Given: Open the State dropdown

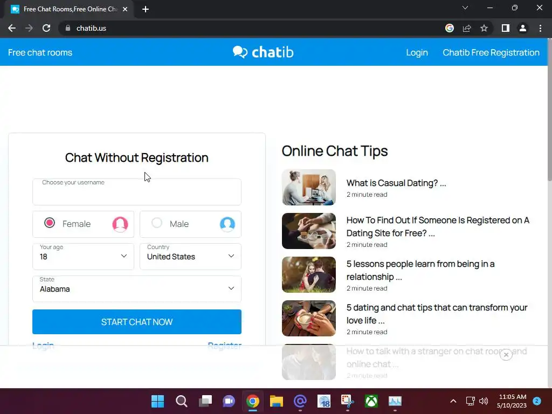Looking at the screenshot, I should click(137, 289).
